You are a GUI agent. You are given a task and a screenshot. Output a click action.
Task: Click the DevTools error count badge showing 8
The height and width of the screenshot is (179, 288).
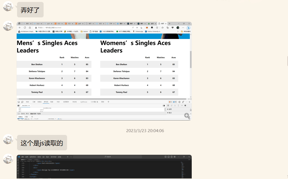(170, 102)
